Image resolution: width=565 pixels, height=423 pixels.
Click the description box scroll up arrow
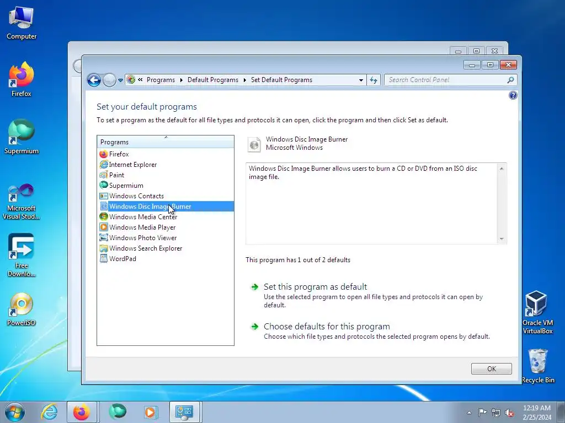coord(501,169)
